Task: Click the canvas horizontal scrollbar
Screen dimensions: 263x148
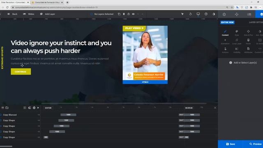Action: pos(124,104)
